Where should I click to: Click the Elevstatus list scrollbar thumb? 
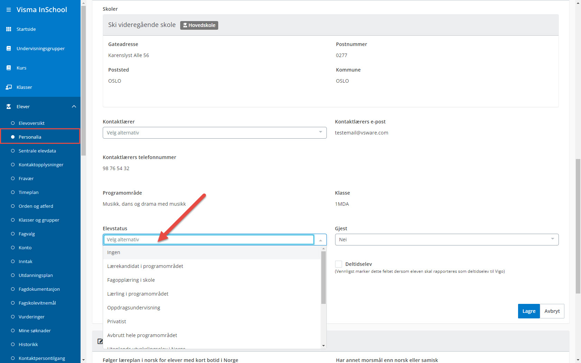[x=323, y=277]
